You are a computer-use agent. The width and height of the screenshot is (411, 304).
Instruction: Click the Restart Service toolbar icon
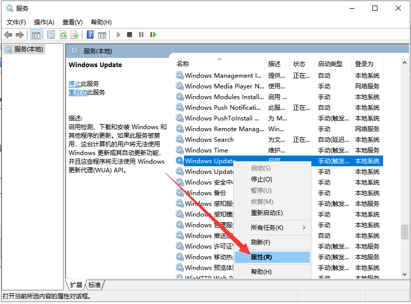pyautogui.click(x=153, y=35)
